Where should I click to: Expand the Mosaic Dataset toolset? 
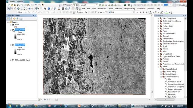tap(161, 69)
